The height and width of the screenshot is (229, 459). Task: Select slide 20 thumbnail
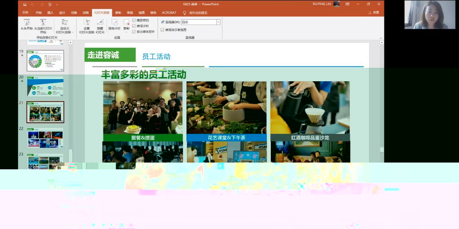(45, 87)
